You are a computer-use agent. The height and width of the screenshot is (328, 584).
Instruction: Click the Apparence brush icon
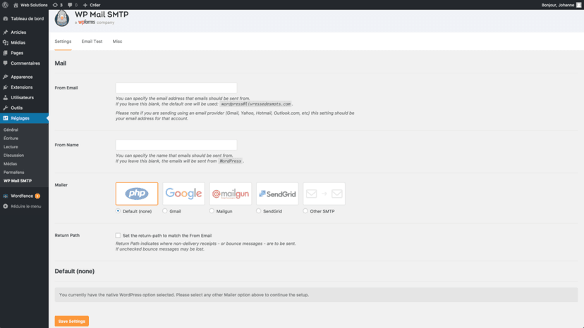click(5, 77)
